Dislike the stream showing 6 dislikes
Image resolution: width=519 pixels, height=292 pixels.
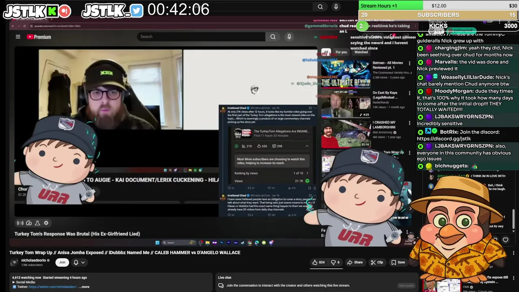(x=335, y=262)
